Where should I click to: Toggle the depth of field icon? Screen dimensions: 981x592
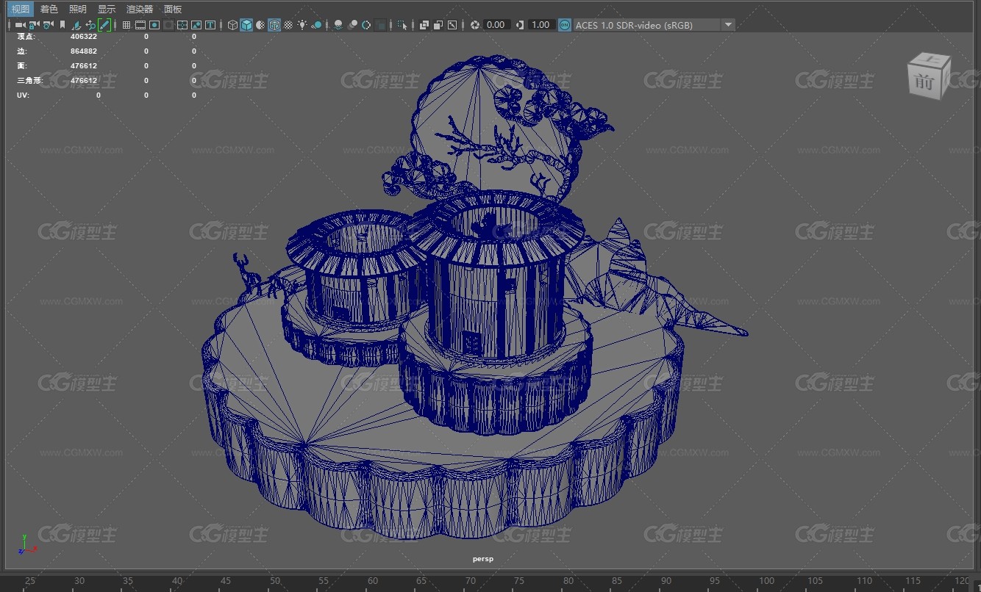(380, 25)
